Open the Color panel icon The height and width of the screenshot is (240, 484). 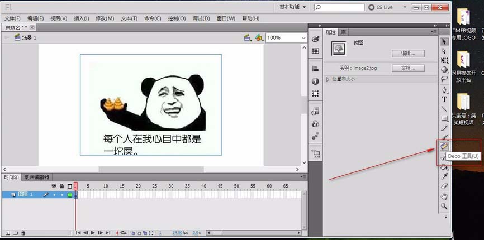tap(315, 39)
